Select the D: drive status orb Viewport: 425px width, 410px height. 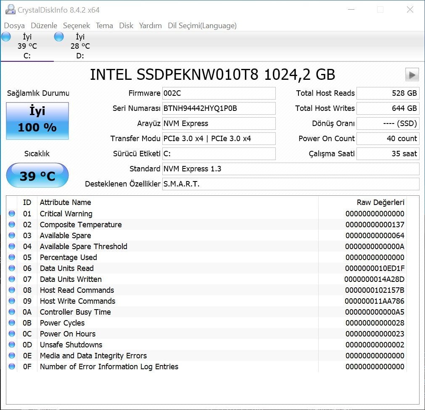pyautogui.click(x=59, y=37)
